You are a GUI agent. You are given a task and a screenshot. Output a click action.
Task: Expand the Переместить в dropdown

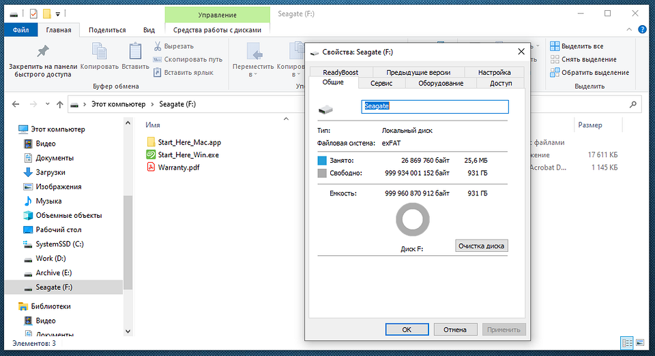pos(253,74)
